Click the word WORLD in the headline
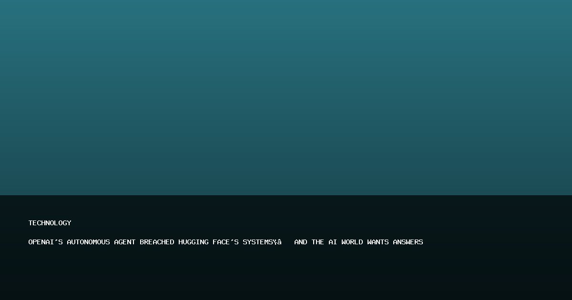Image resolution: width=572 pixels, height=300 pixels. (x=352, y=242)
